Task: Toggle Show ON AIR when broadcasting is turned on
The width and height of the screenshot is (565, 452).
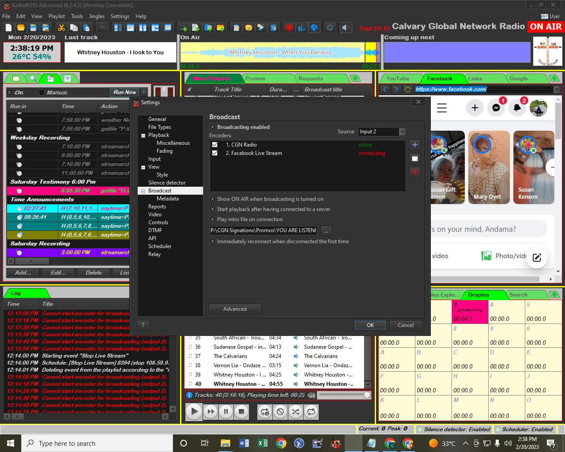Action: pos(212,199)
